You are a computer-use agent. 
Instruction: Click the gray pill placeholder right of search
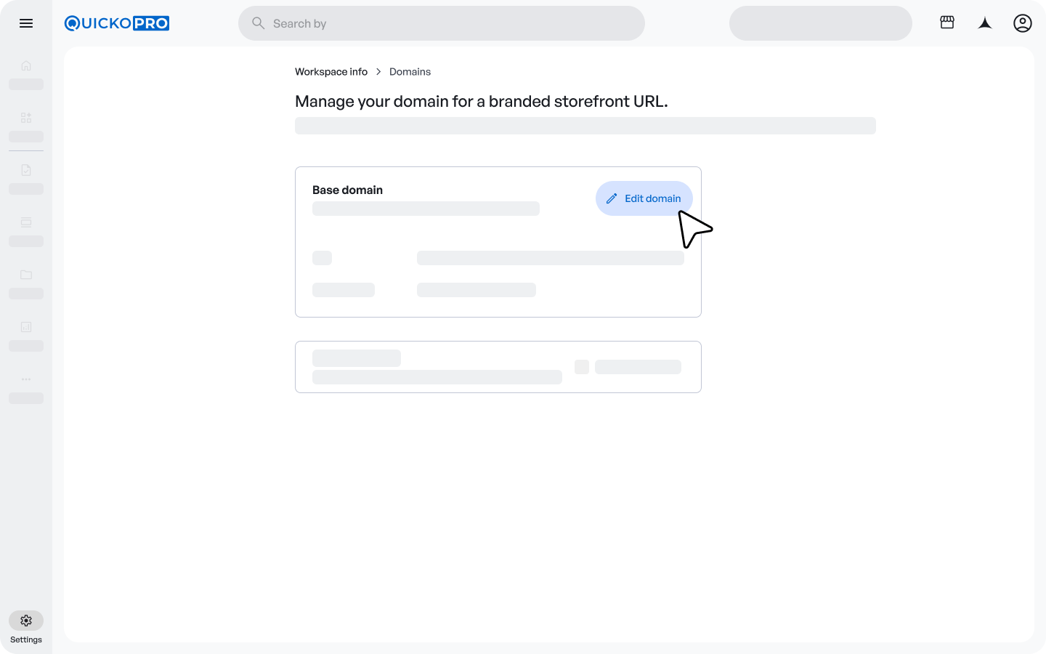820,23
